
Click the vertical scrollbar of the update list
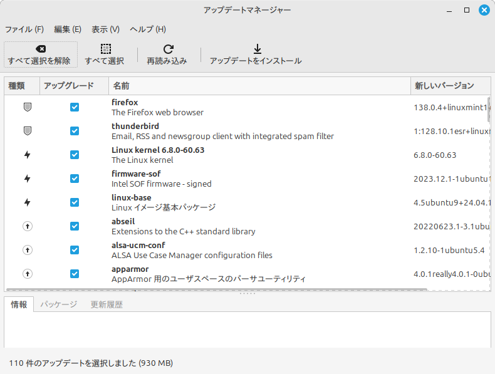[x=489, y=110]
